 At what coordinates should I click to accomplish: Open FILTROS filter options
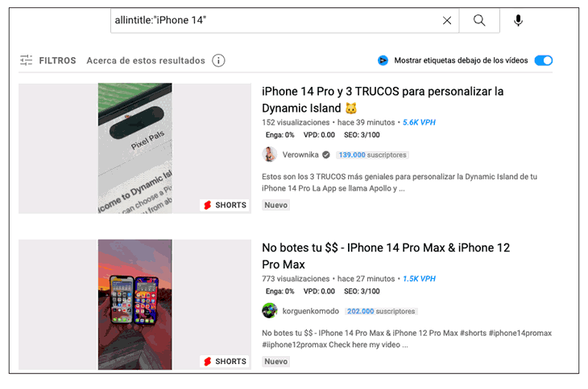57,60
